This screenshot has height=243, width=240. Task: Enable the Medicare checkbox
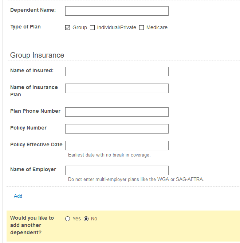[142, 27]
